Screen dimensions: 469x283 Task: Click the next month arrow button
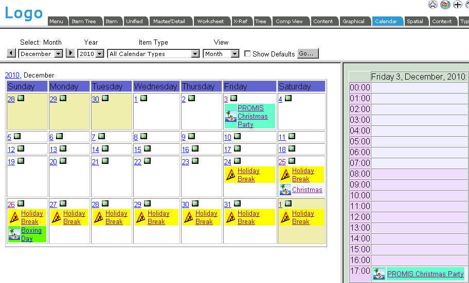71,53
